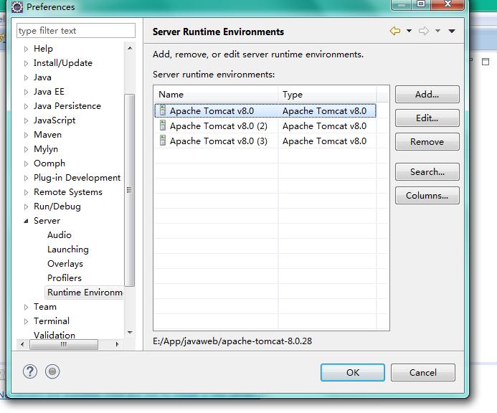The image size is (497, 413).
Task: Select Launching under Server
Action: (x=68, y=250)
